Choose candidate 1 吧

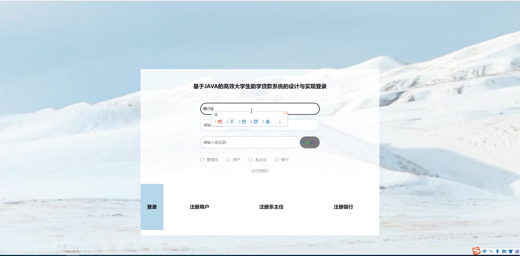click(x=218, y=122)
